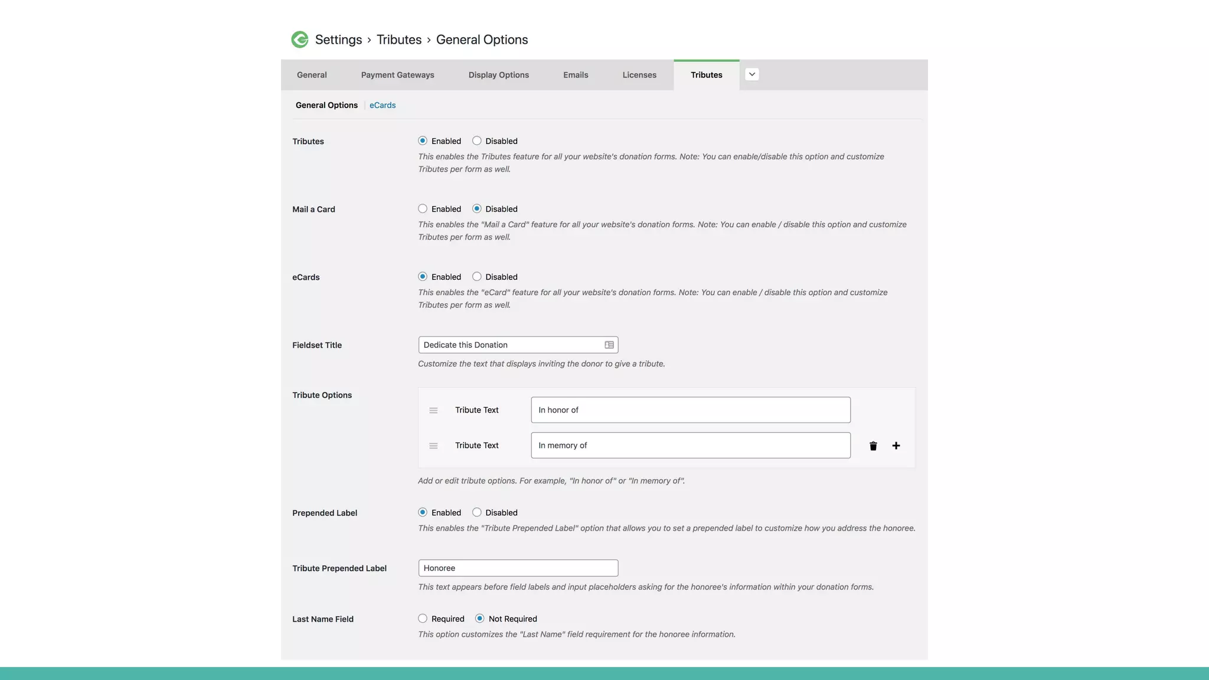Open the Emails settings tab

click(x=576, y=75)
